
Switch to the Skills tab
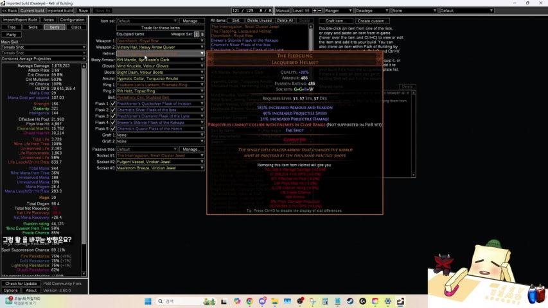point(33,27)
